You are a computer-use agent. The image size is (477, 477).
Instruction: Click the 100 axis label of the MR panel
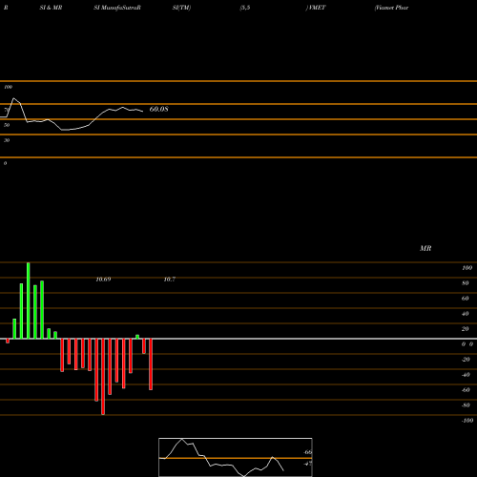coord(467,268)
